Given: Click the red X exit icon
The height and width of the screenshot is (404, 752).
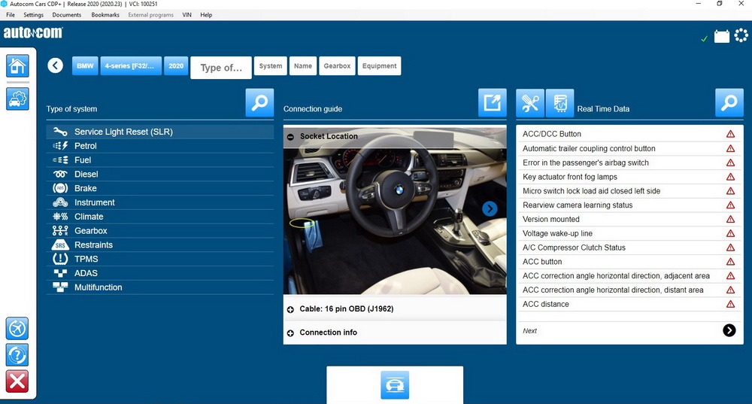Looking at the screenshot, I should click(x=17, y=381).
